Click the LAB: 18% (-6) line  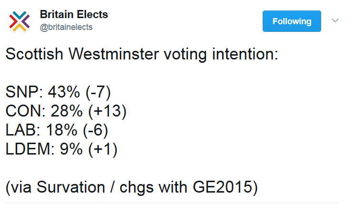[x=57, y=130]
